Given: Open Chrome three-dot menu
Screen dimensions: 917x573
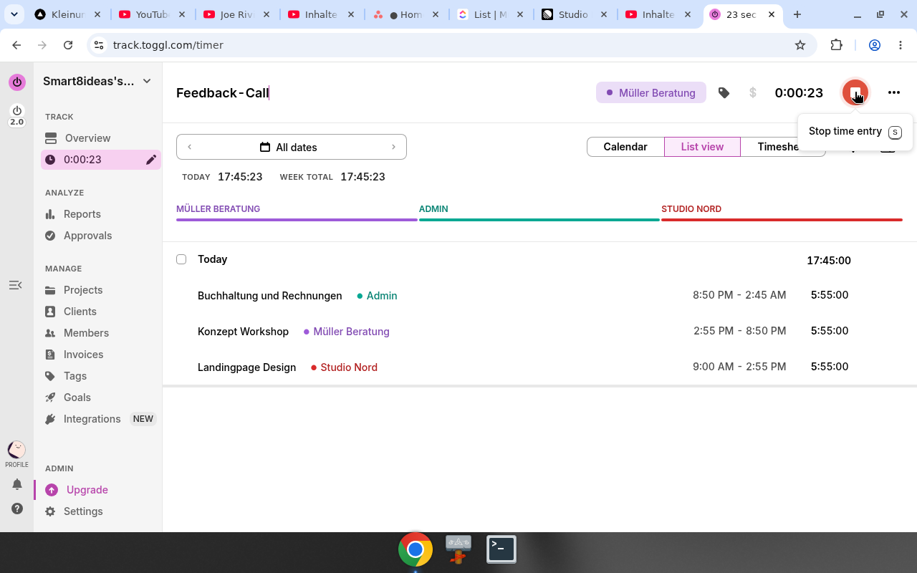Looking at the screenshot, I should click(x=901, y=45).
